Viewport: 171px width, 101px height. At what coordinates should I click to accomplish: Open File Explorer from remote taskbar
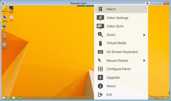pyautogui.click(x=14, y=98)
